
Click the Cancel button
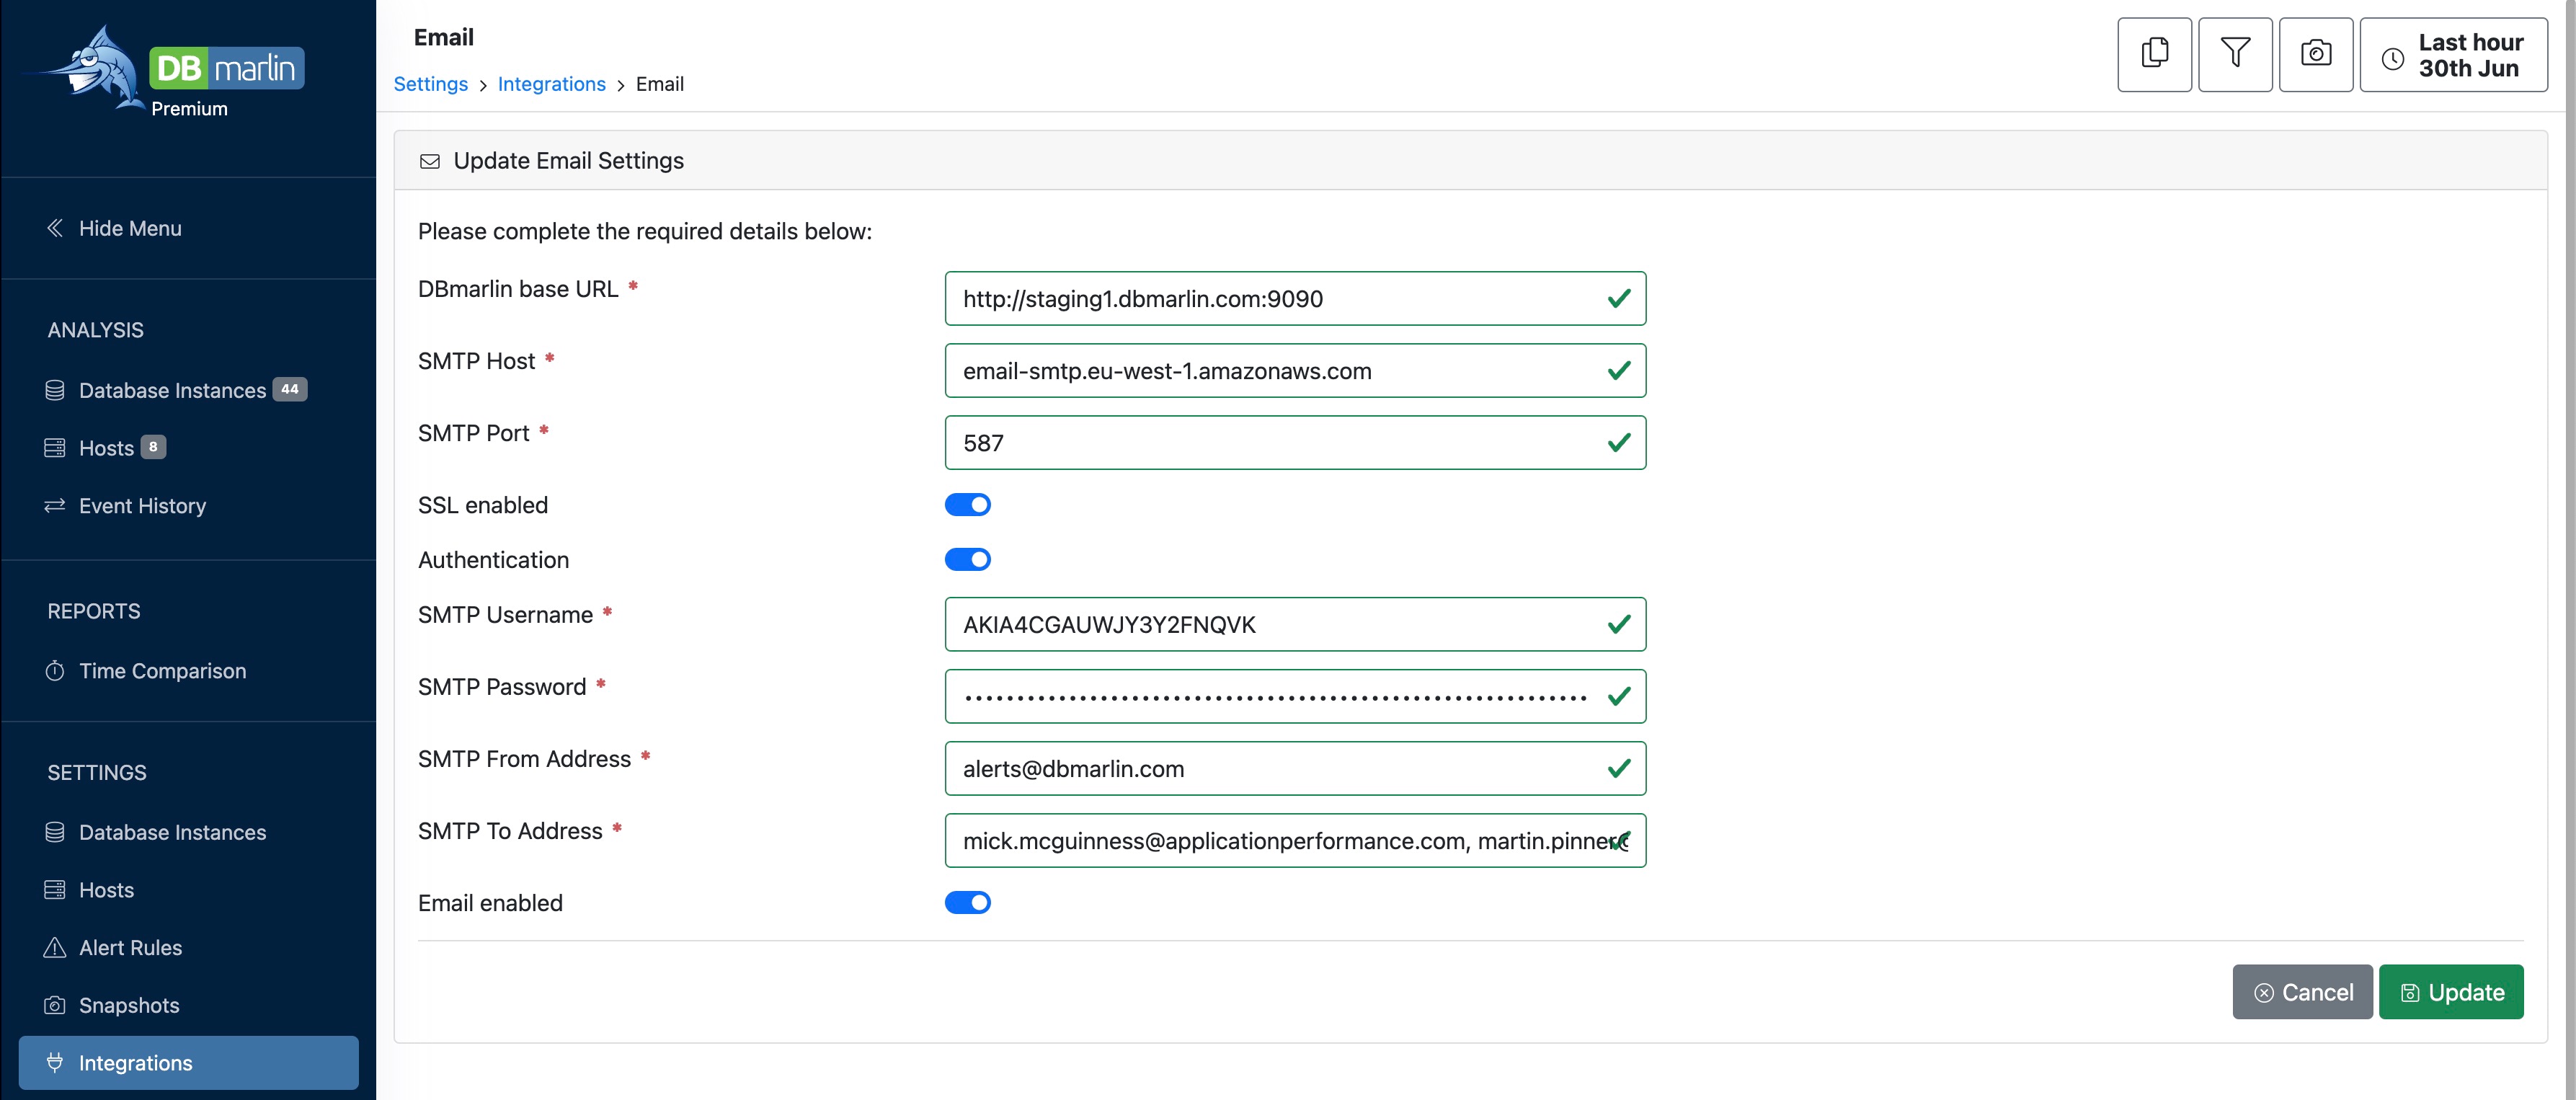tap(2302, 992)
